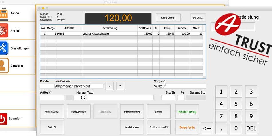Click article number 14286 cell
272x136 pixels.
click(x=69, y=34)
